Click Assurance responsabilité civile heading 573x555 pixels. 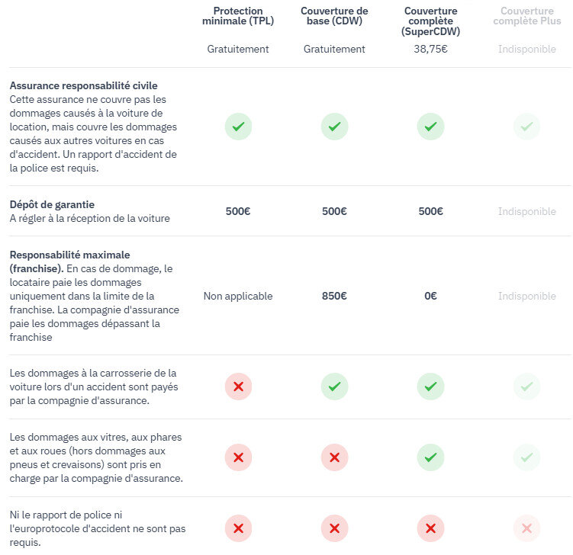83,85
